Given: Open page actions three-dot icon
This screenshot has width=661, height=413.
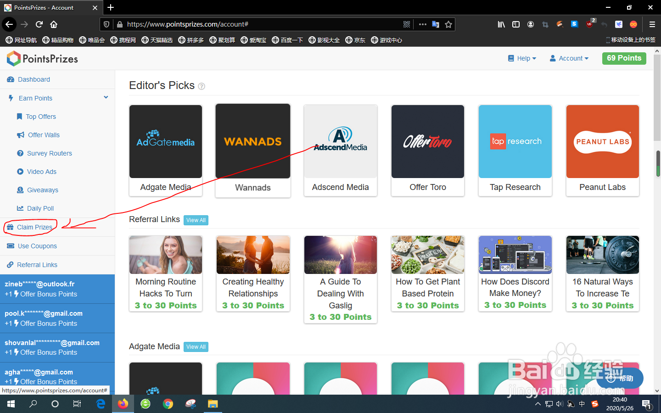Looking at the screenshot, I should pos(423,24).
